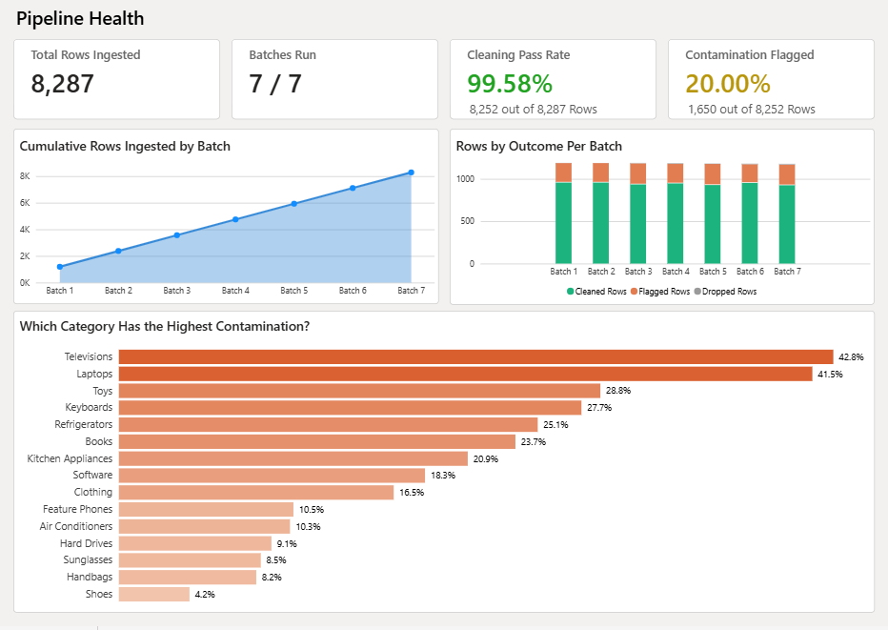The image size is (888, 630).
Task: Click the 99.58% cleaning pass rate
Action: 510,84
